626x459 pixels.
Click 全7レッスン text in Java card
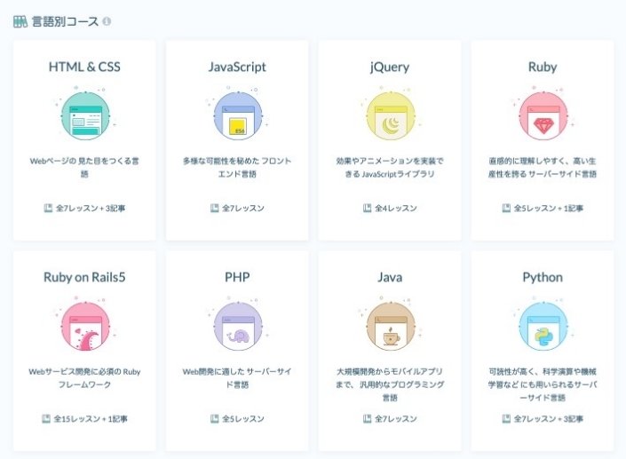click(x=396, y=418)
